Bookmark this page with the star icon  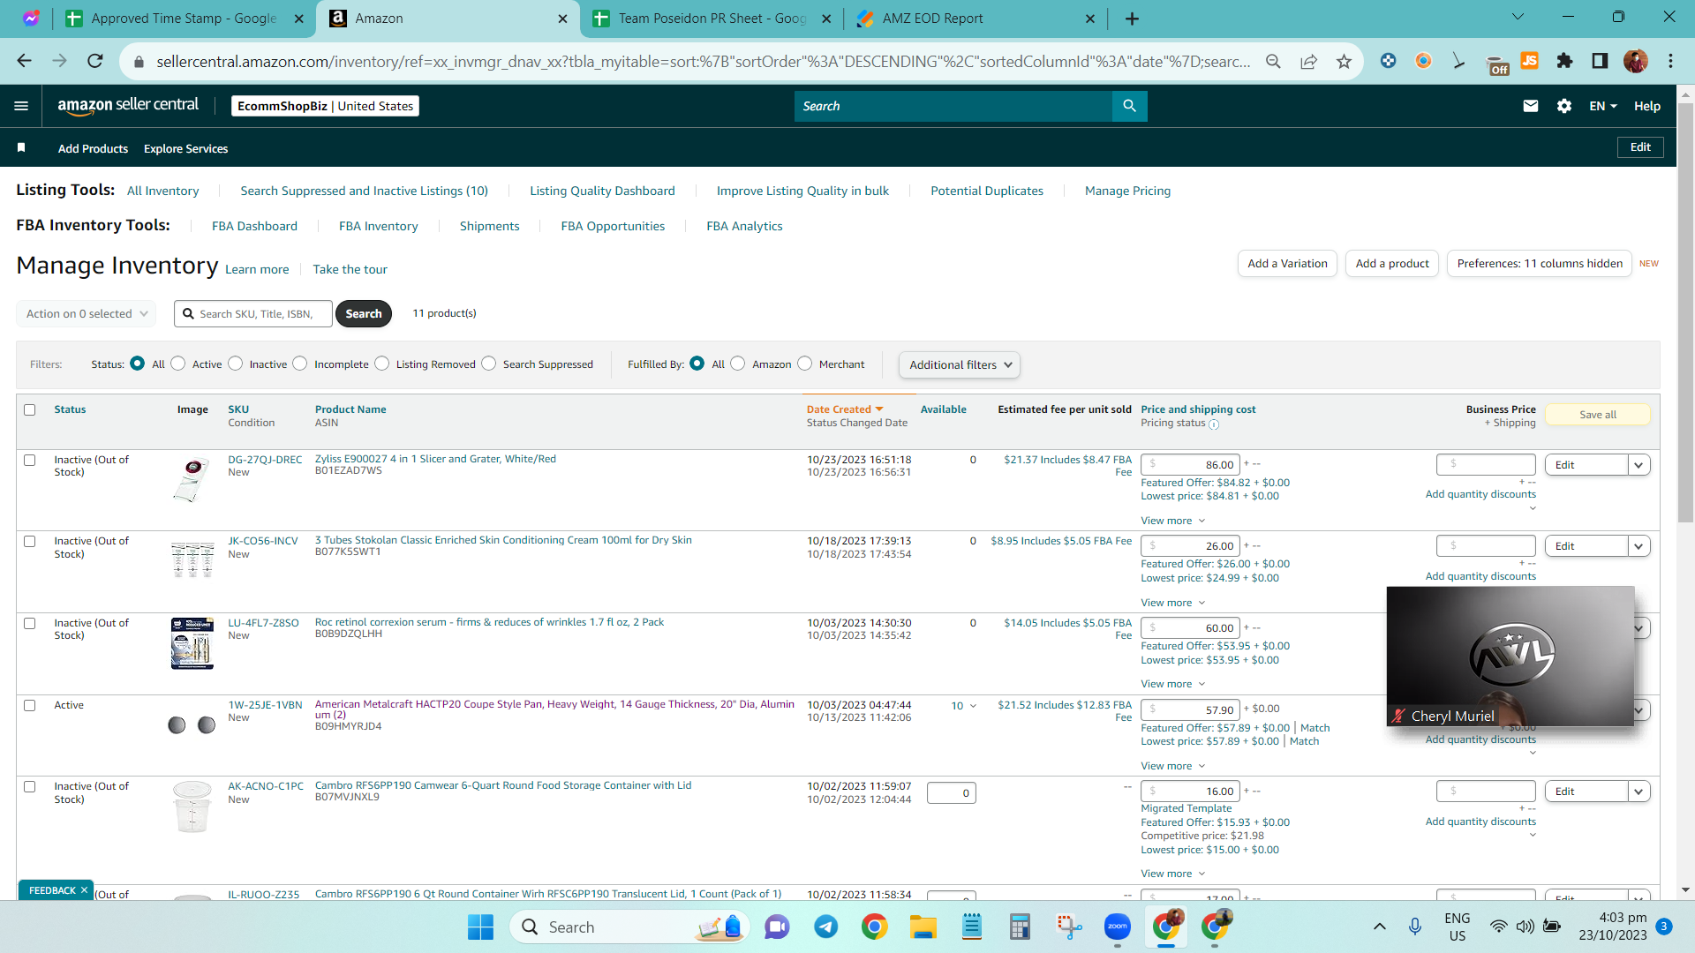1344,61
